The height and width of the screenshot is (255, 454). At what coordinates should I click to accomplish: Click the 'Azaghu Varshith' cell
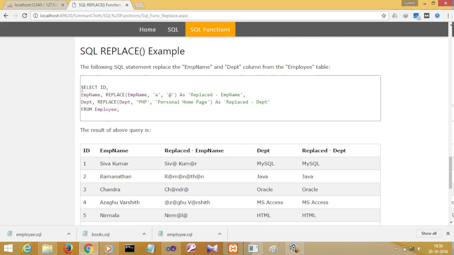tap(120, 203)
